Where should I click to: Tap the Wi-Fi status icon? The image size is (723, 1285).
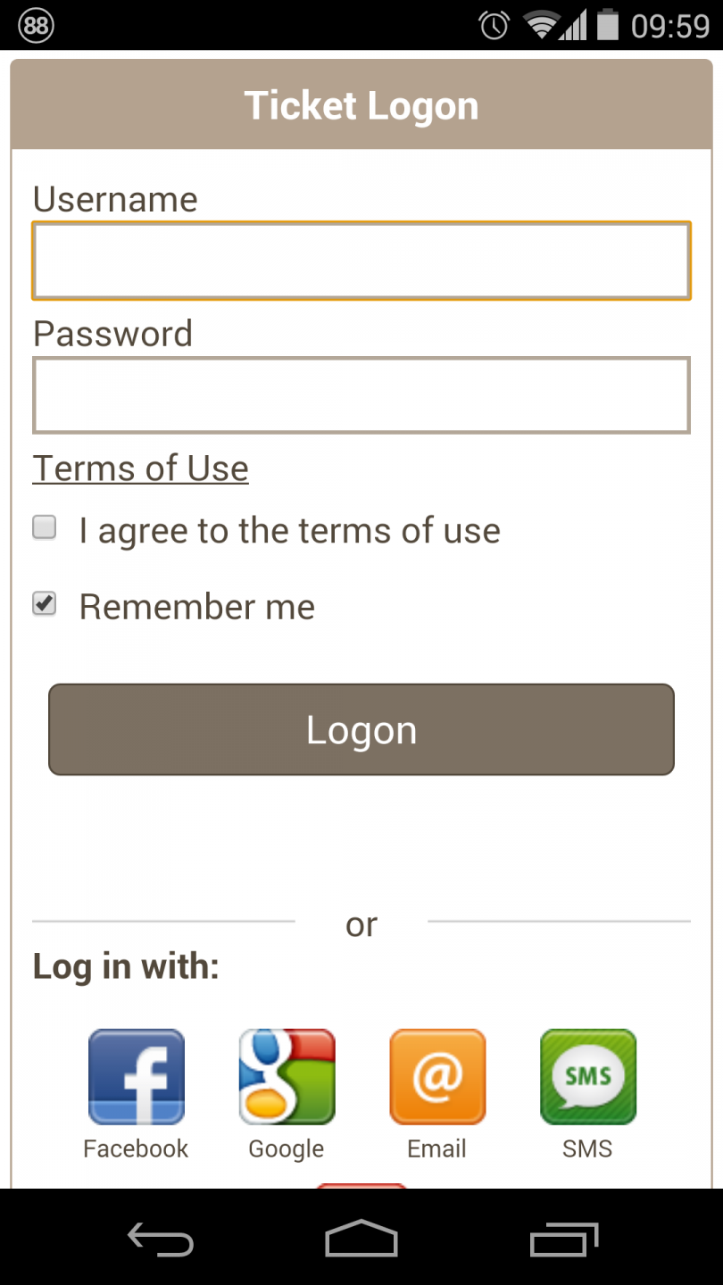click(x=541, y=25)
